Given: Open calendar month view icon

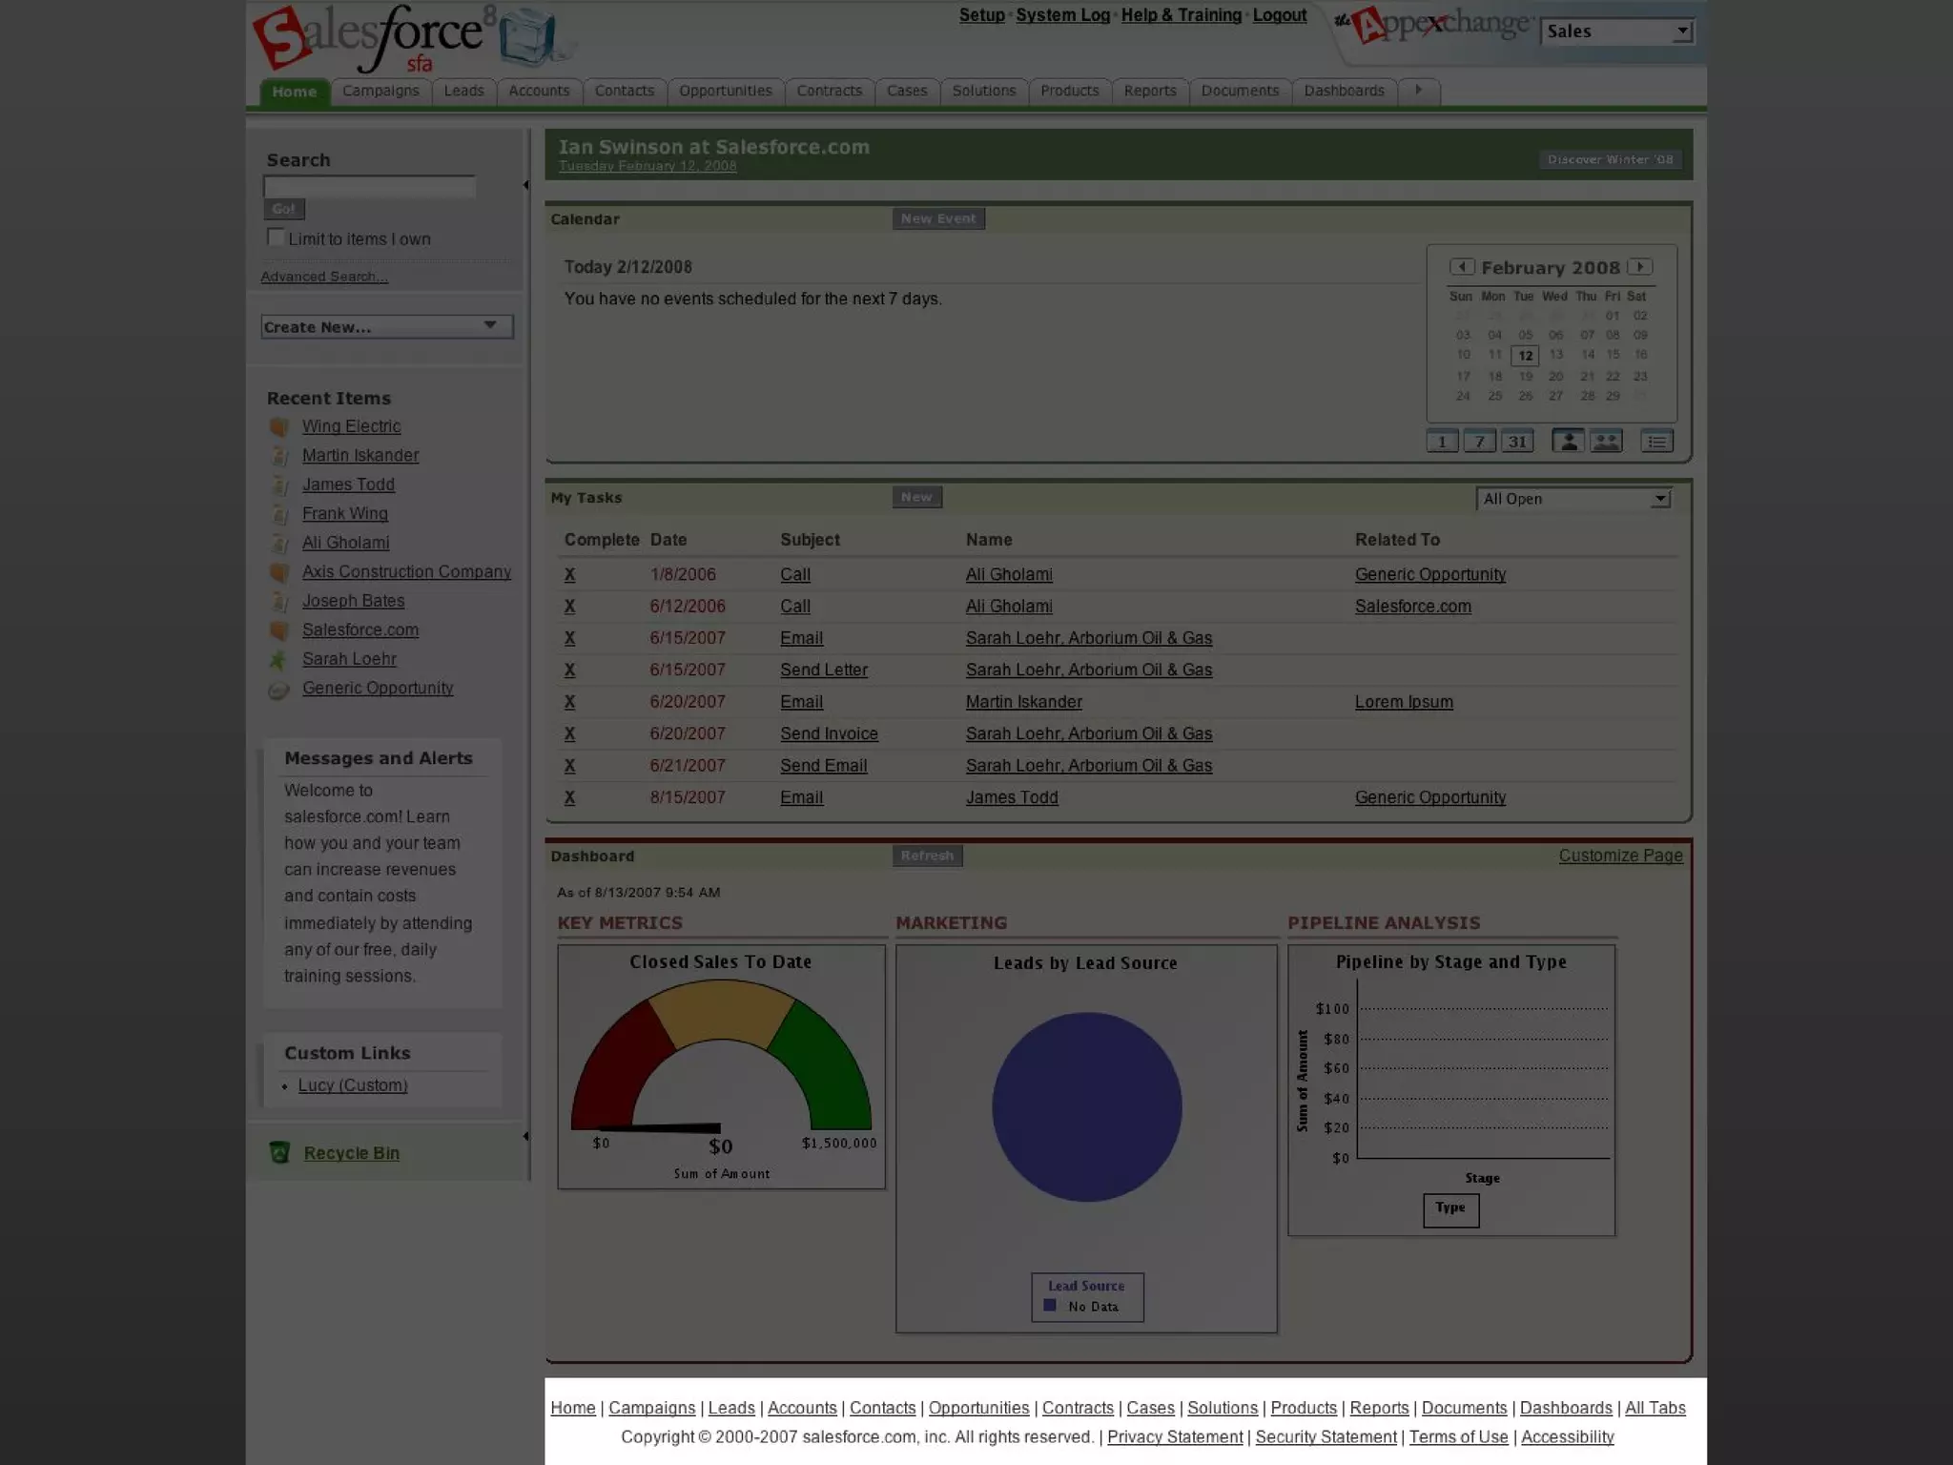Looking at the screenshot, I should [1517, 442].
